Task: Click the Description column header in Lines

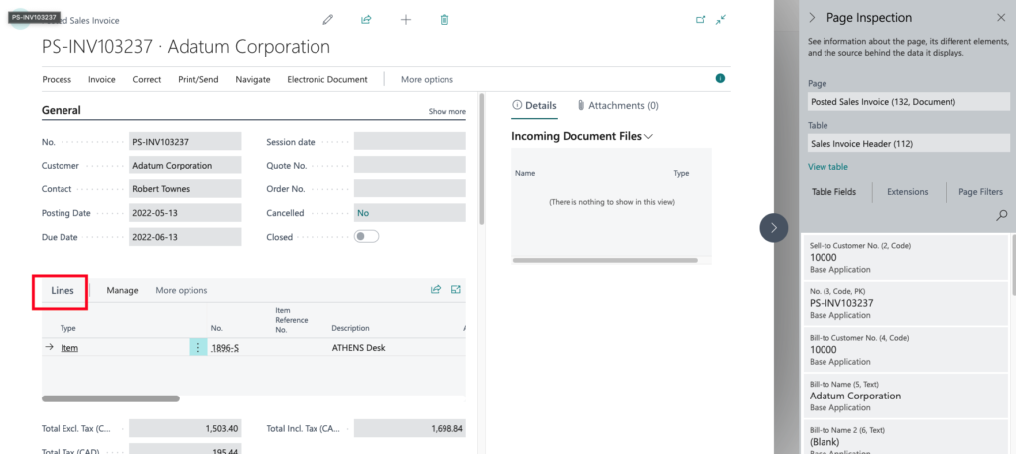Action: pyautogui.click(x=350, y=328)
